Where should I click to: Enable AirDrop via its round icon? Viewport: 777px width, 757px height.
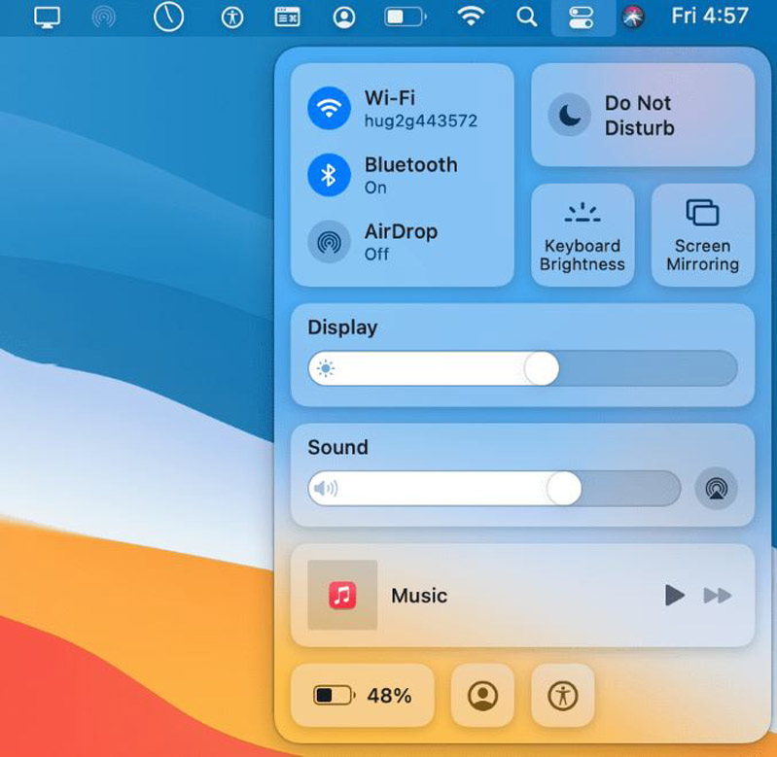tap(329, 242)
